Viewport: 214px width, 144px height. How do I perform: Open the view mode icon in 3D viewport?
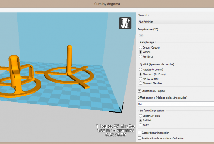125,23
